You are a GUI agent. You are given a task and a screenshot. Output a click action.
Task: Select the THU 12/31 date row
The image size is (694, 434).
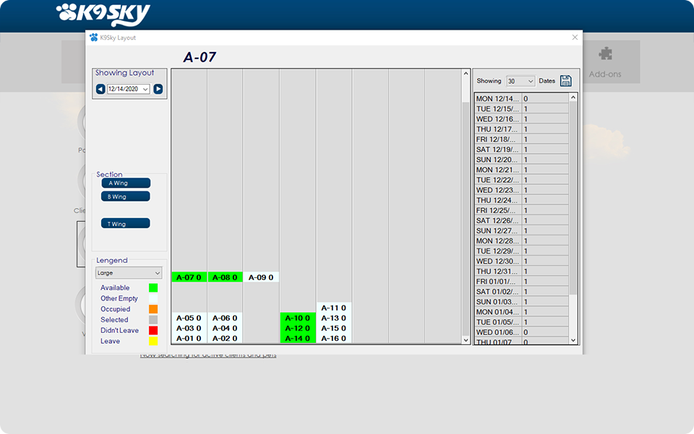tap(521, 272)
